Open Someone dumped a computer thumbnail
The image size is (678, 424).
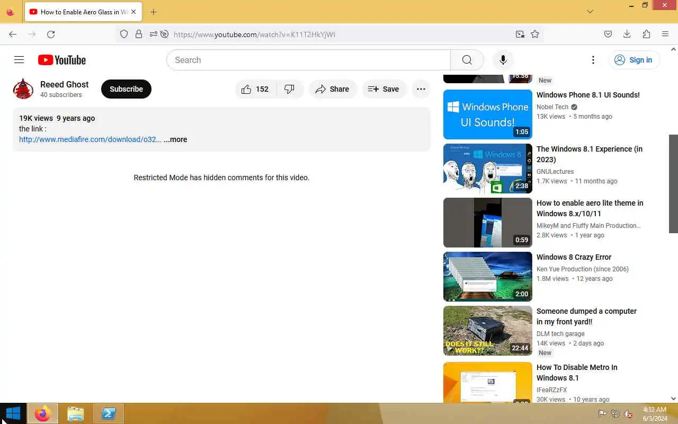[487, 330]
